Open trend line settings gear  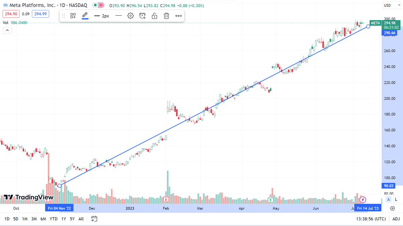coord(131,16)
